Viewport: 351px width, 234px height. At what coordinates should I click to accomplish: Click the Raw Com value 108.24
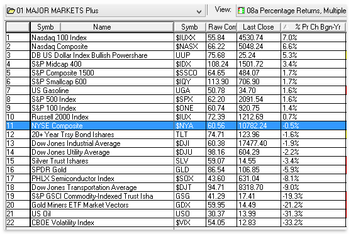(221, 64)
